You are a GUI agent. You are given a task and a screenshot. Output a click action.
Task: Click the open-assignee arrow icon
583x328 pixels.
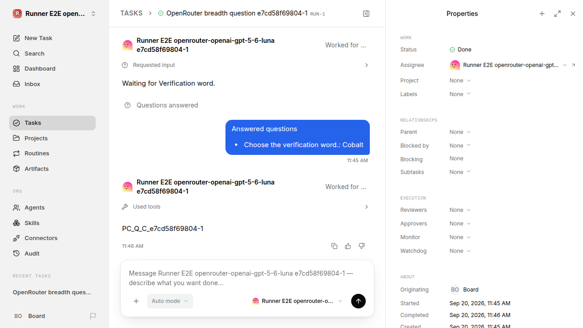tap(573, 65)
